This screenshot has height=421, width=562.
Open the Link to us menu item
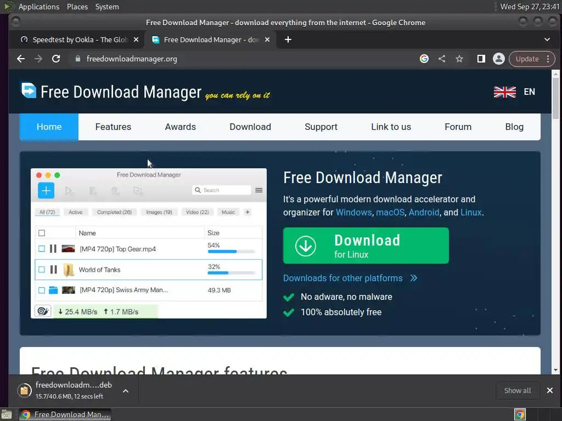coord(391,127)
